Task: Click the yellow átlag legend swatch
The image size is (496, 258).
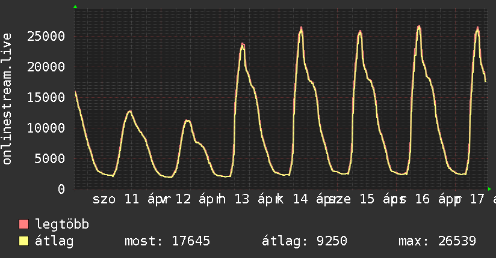Action: [24, 242]
